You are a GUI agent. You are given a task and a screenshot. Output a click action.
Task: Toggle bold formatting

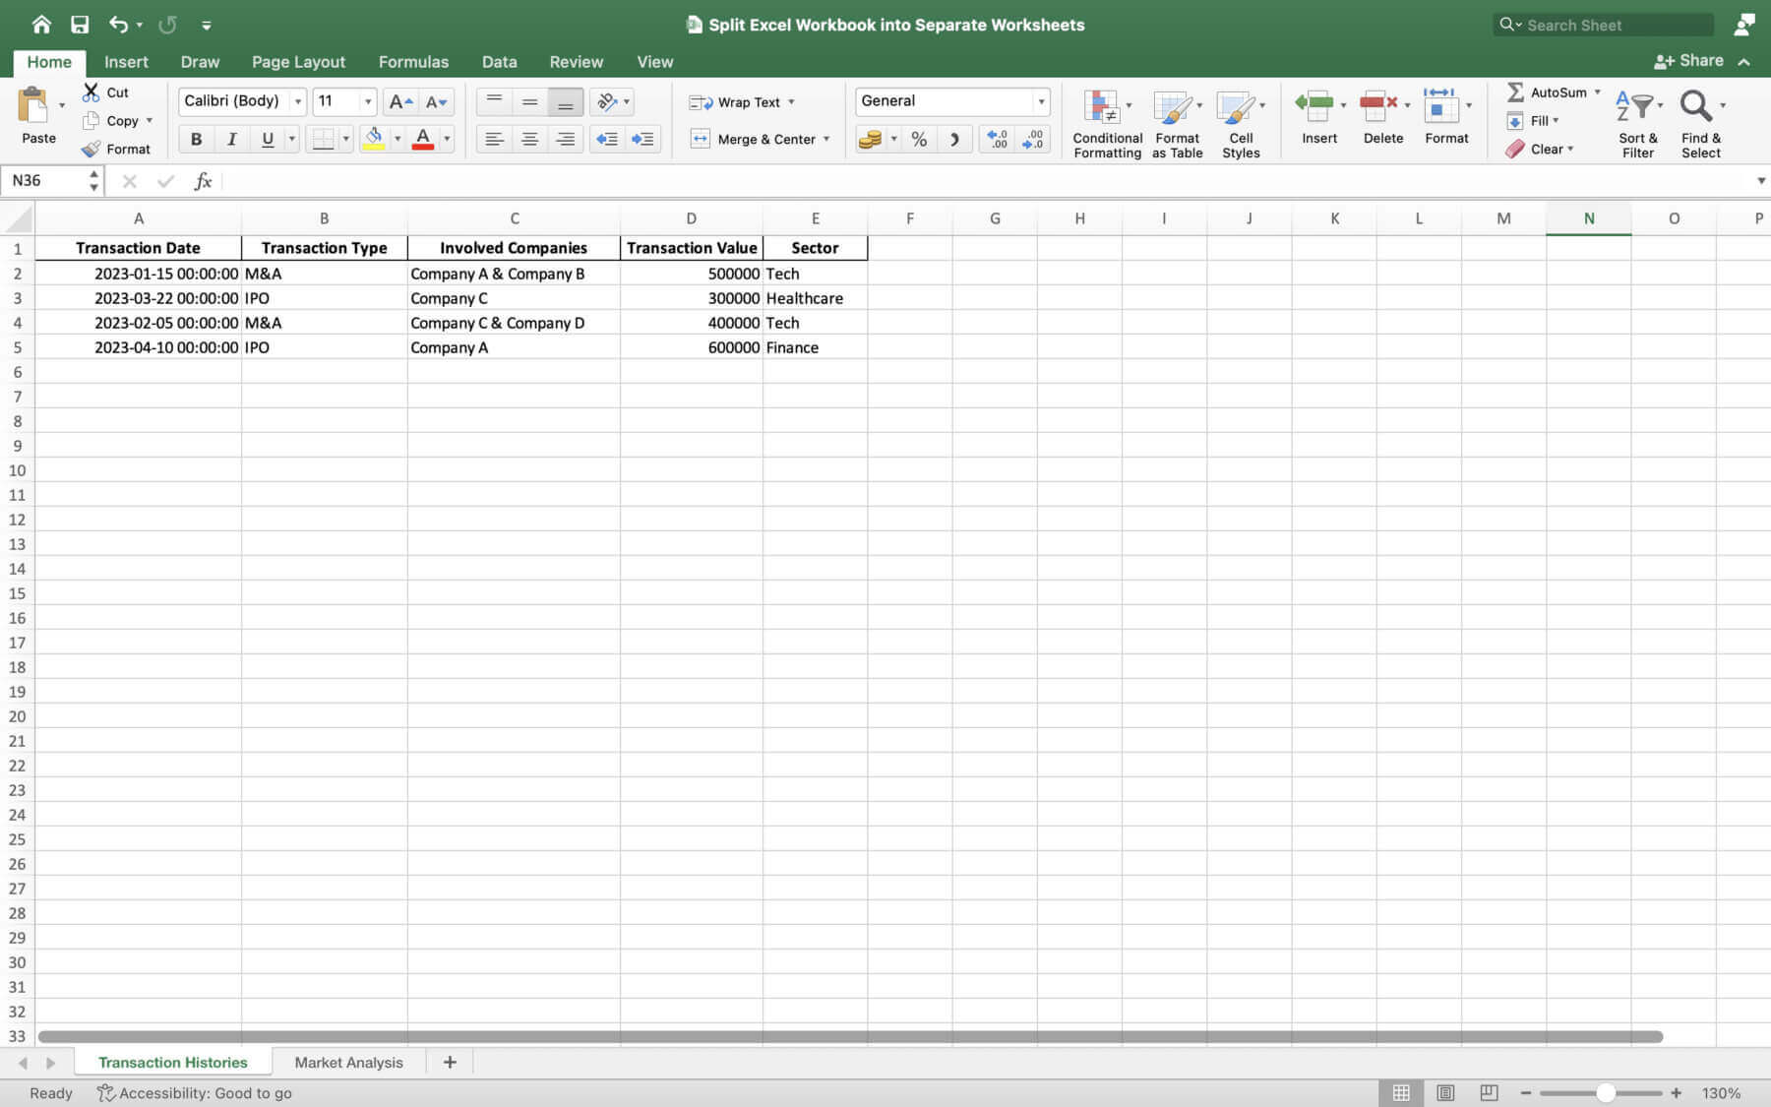pyautogui.click(x=196, y=139)
